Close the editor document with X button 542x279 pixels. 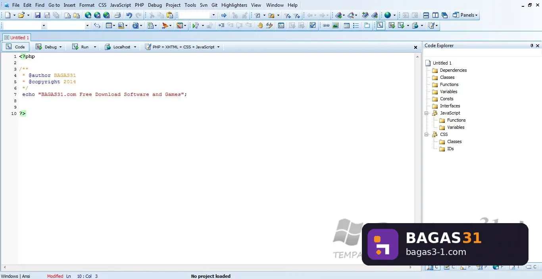point(416,47)
